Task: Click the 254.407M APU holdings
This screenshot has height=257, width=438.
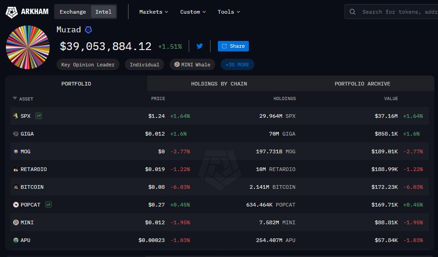Action: click(275, 240)
